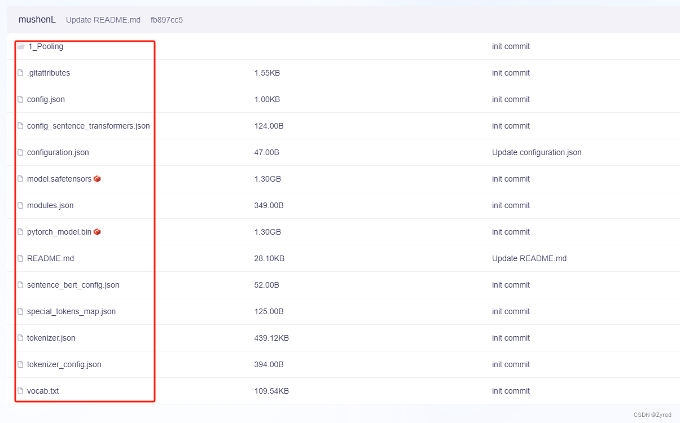Click the 394.00B size value

point(269,364)
